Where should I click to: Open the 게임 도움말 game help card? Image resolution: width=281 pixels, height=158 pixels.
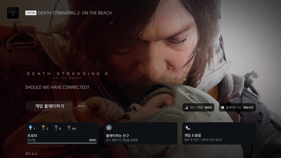[219, 133]
